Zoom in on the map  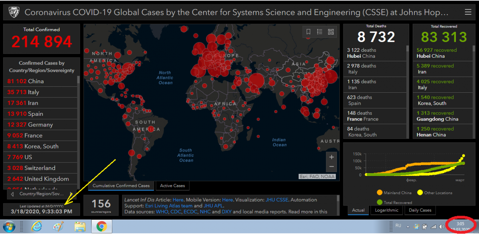click(x=331, y=157)
